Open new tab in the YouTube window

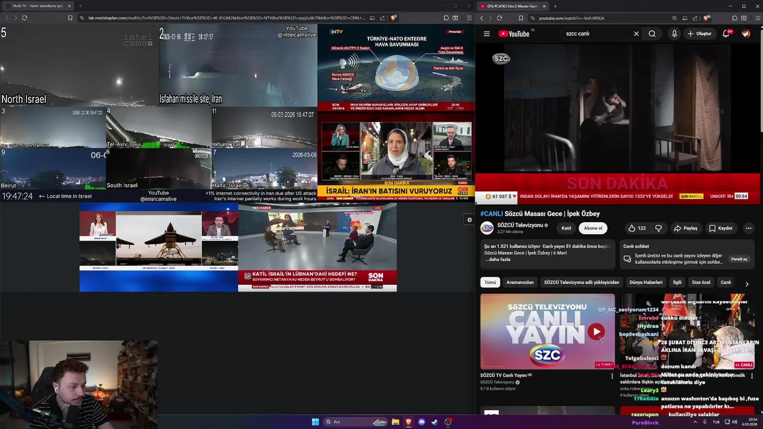coord(555,6)
